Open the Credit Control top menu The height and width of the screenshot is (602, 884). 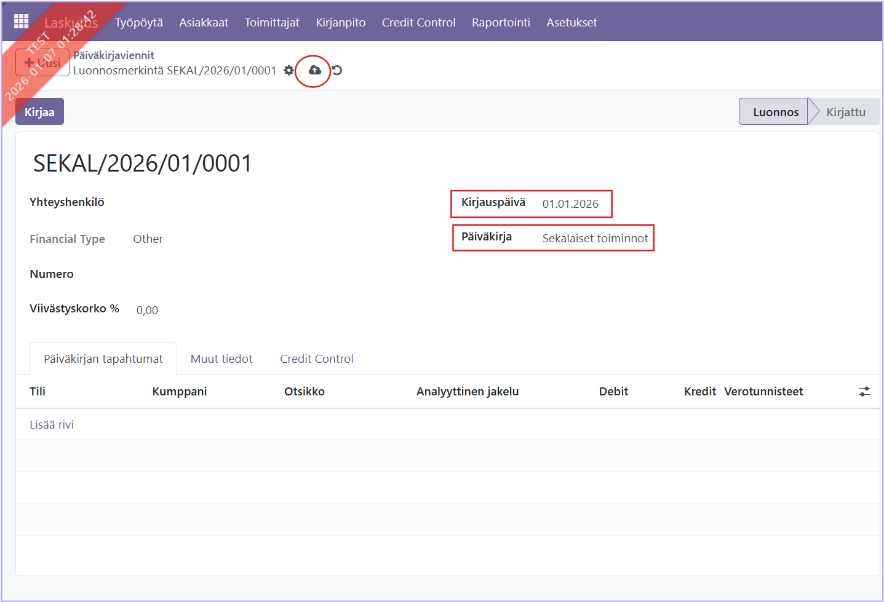pos(418,23)
